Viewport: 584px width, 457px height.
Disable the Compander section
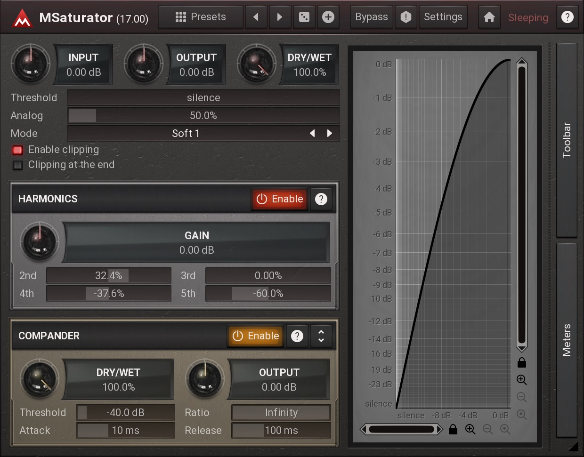coord(256,336)
